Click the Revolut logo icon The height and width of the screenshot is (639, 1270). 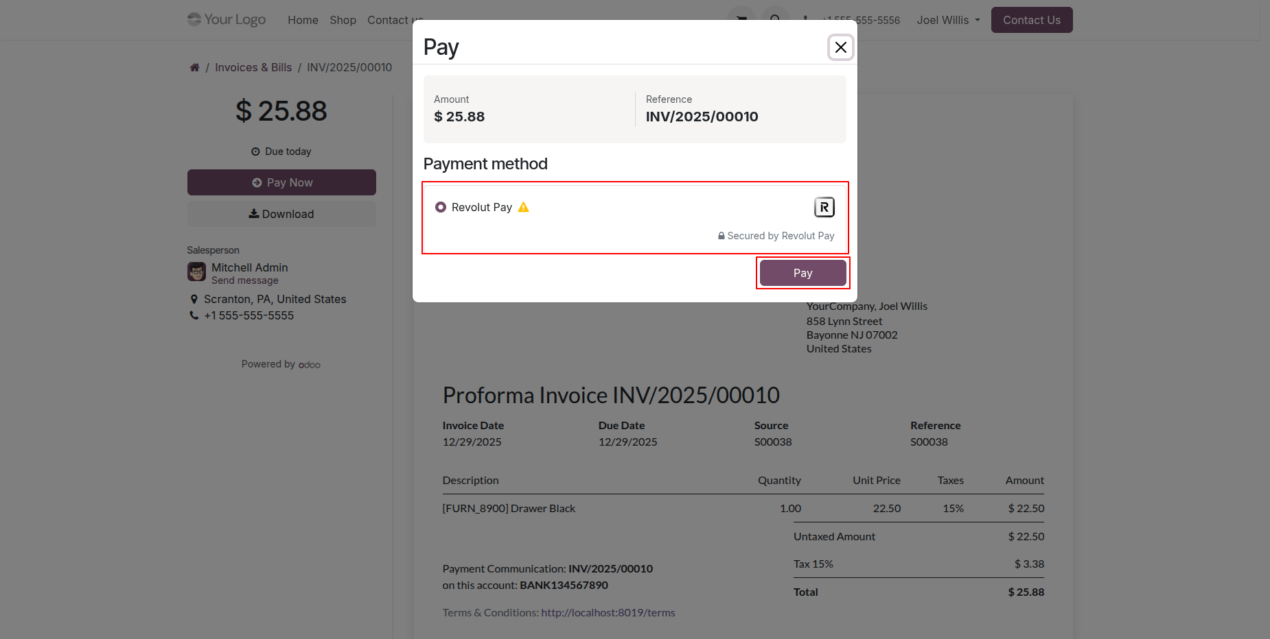[824, 207]
